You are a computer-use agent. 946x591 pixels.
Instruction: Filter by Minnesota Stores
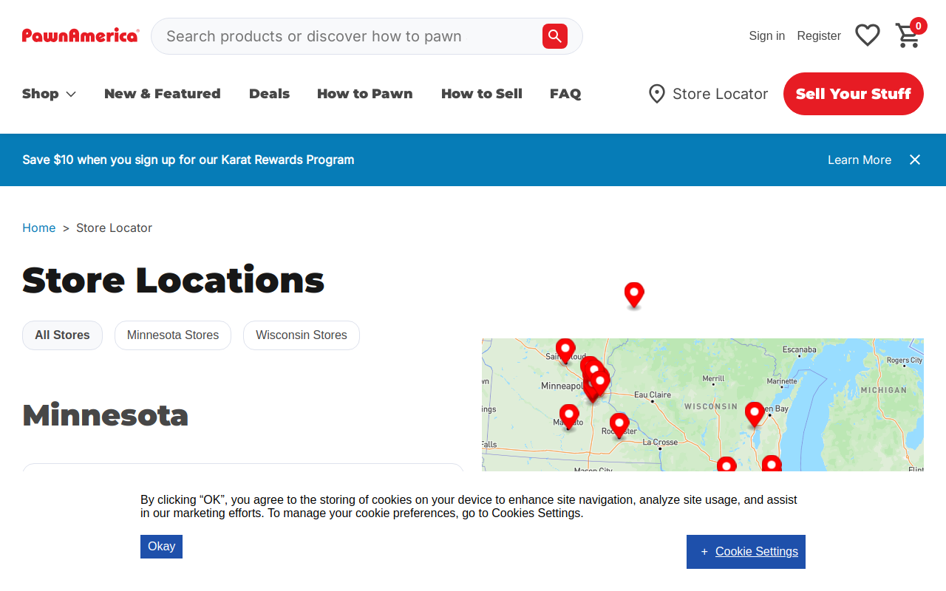[x=173, y=335]
